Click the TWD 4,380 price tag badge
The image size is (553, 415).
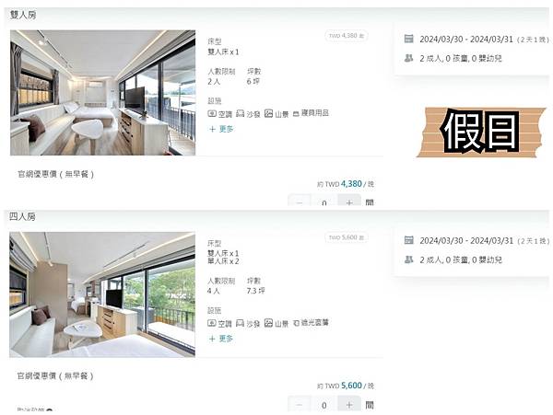[x=347, y=36]
